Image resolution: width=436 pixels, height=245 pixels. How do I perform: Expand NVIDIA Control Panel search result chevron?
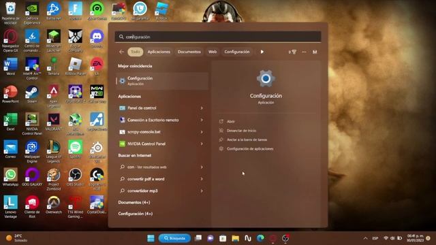(202, 144)
